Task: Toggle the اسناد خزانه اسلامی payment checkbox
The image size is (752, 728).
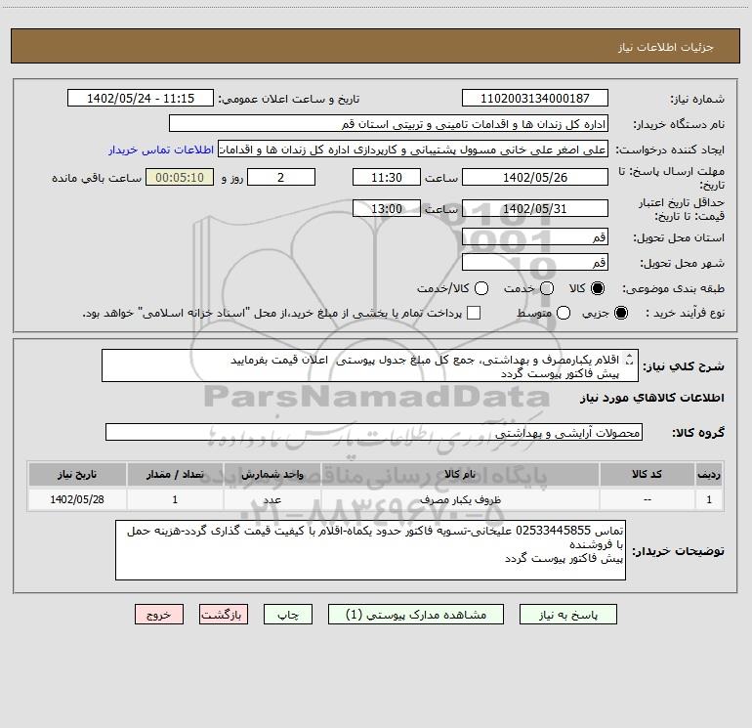Action: [x=474, y=313]
